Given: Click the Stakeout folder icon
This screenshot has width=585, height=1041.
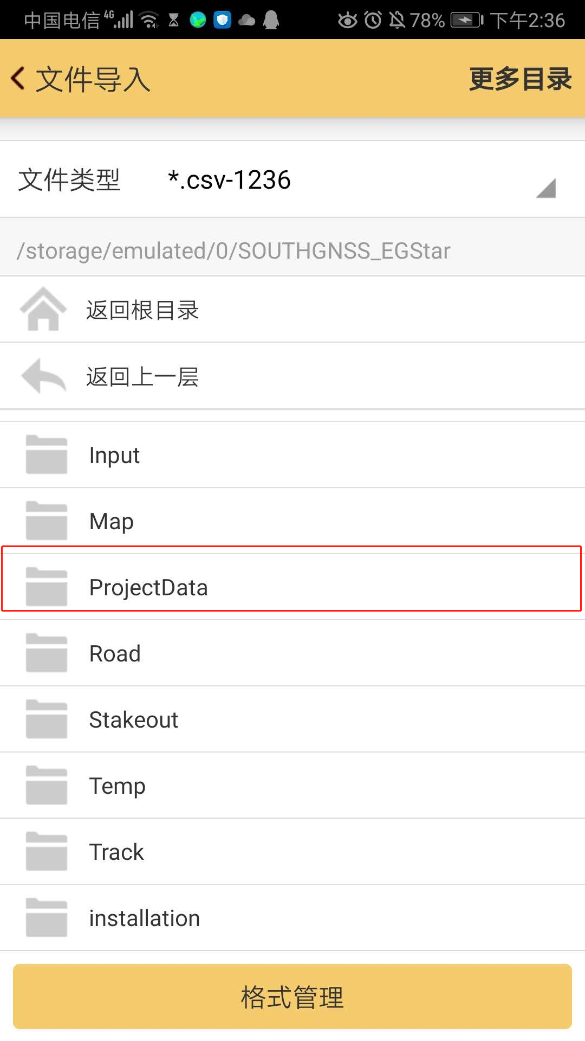Looking at the screenshot, I should [47, 719].
